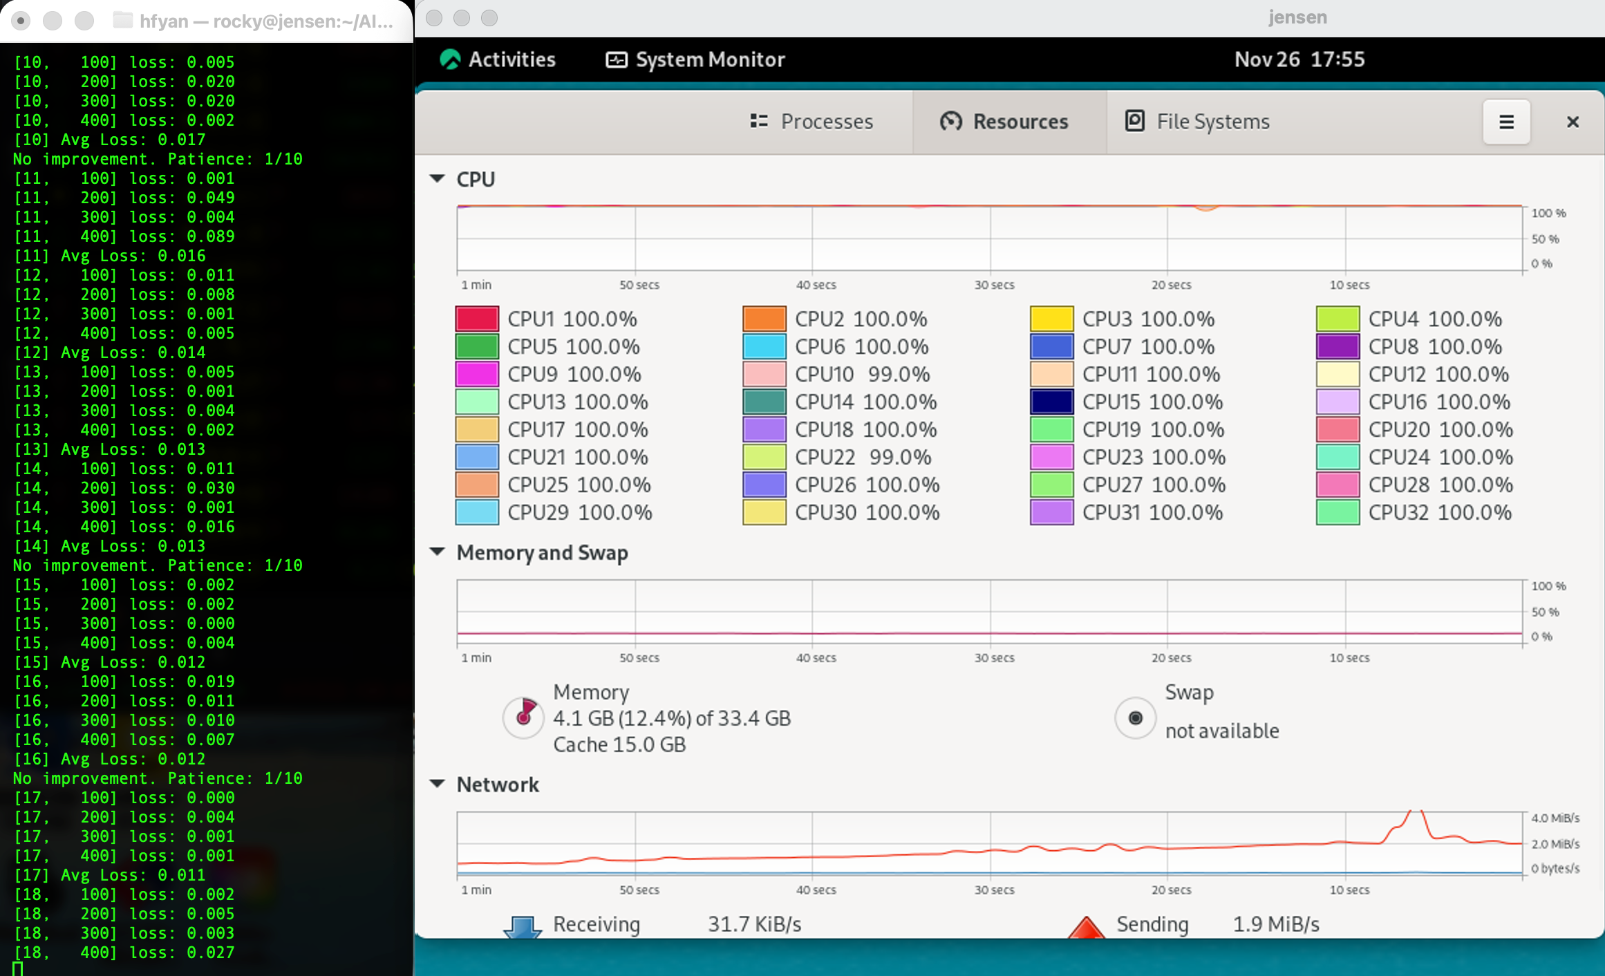Click the folder icon in terminal title bar

coord(122,20)
